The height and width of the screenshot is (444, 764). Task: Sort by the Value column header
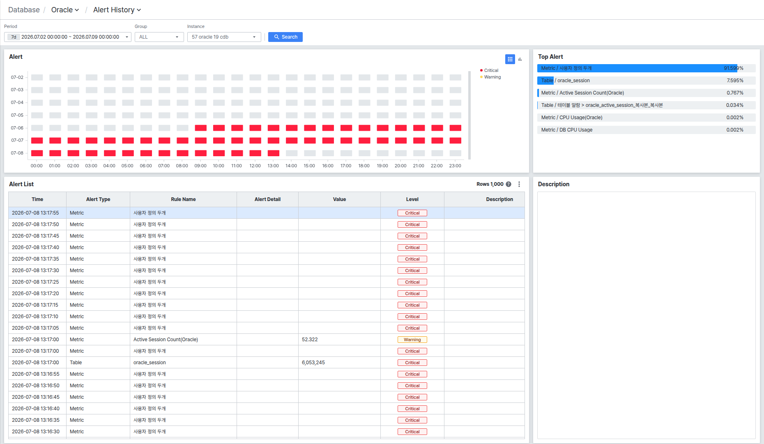coord(339,199)
